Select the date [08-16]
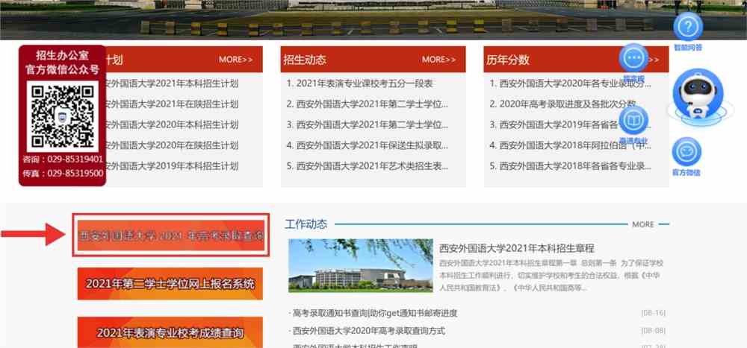Viewport: 747px width, 348px height. pyautogui.click(x=653, y=313)
